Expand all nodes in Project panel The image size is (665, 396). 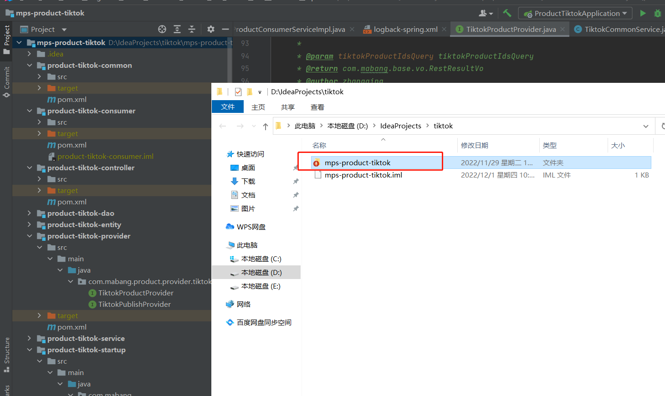tap(177, 29)
